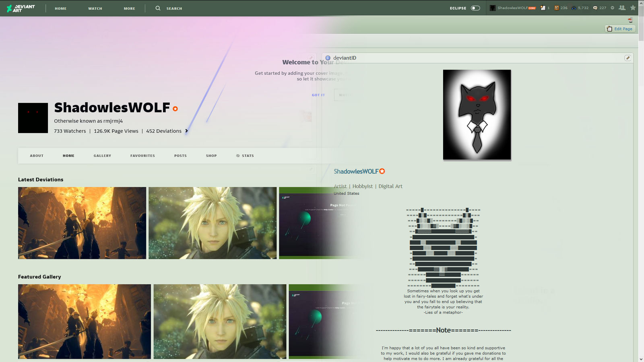Screen dimensions: 644x362
Task: Focus the SEARCH field
Action: point(174,8)
